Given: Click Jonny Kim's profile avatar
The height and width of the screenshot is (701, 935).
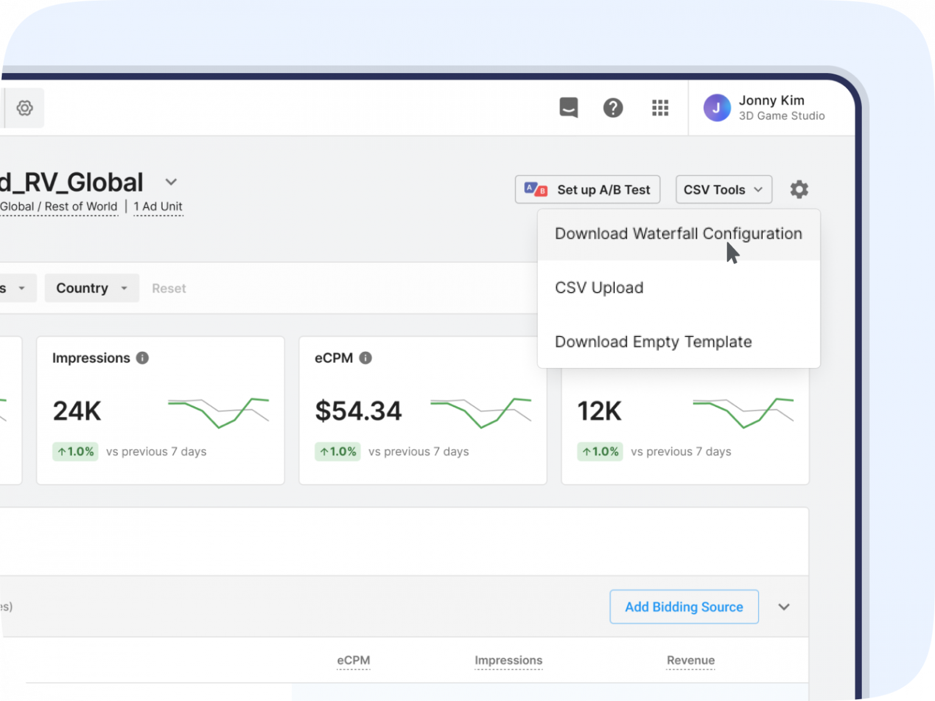Looking at the screenshot, I should coord(716,108).
